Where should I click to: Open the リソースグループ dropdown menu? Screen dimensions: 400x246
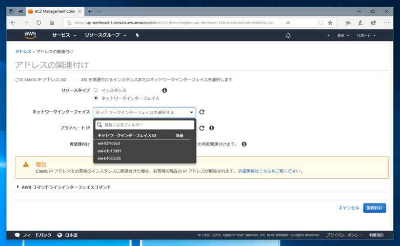click(105, 35)
